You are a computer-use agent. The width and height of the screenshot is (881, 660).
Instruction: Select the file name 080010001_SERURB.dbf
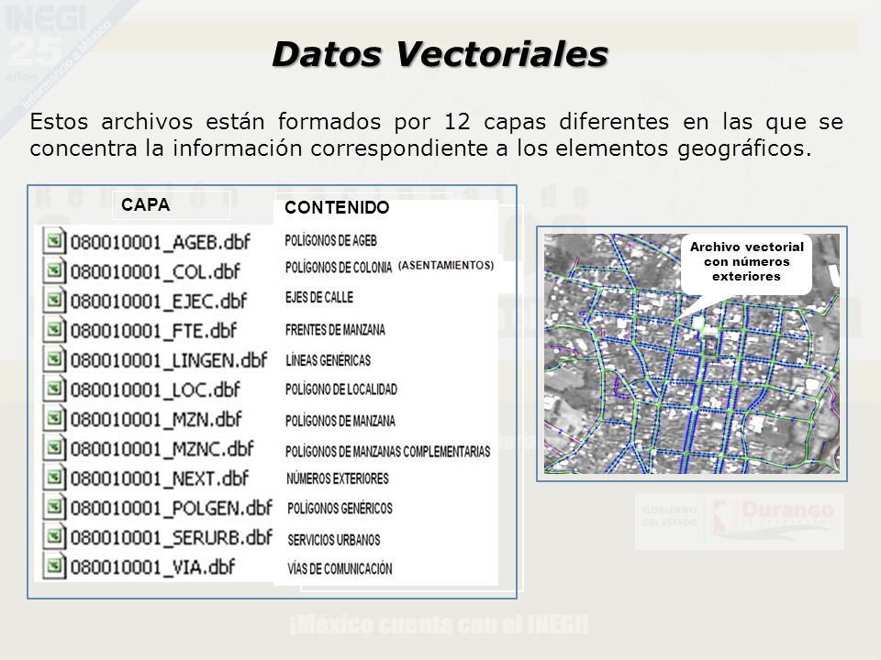[172, 538]
